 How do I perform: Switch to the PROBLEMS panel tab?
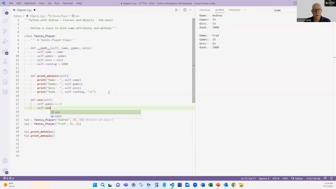coord(235,10)
